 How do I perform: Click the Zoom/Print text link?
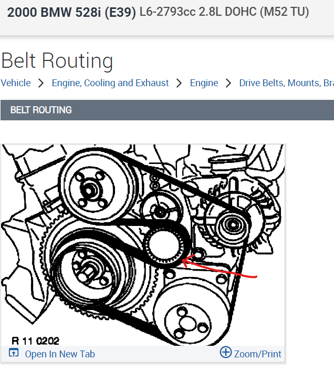click(x=257, y=354)
